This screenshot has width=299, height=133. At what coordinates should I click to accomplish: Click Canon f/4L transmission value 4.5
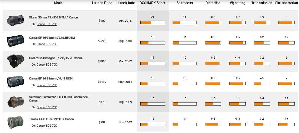262,78
